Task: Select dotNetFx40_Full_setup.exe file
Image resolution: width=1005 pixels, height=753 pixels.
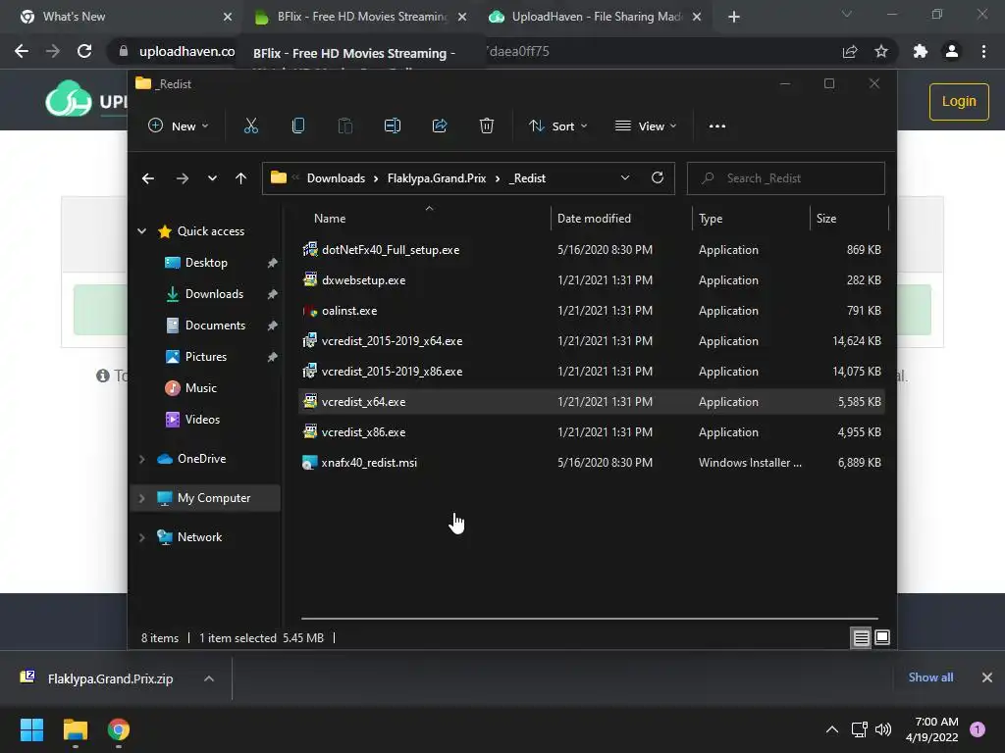Action: (x=592, y=250)
